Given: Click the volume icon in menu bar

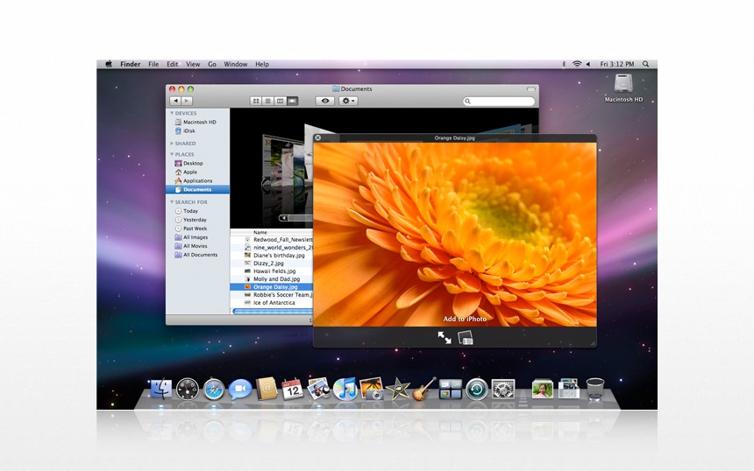Looking at the screenshot, I should (588, 64).
